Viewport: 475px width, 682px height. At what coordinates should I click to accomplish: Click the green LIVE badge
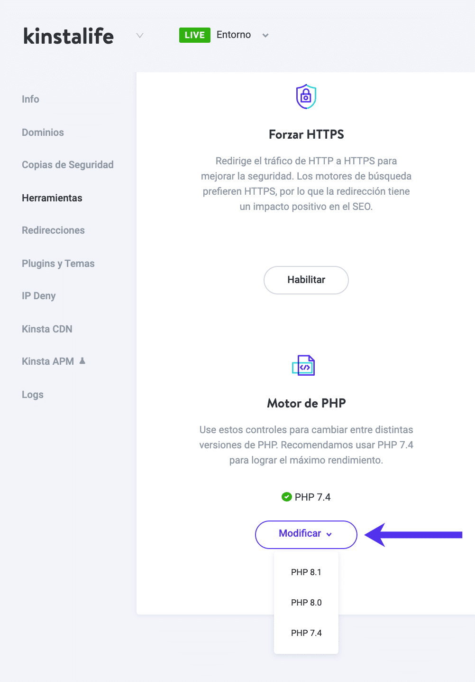pyautogui.click(x=194, y=35)
